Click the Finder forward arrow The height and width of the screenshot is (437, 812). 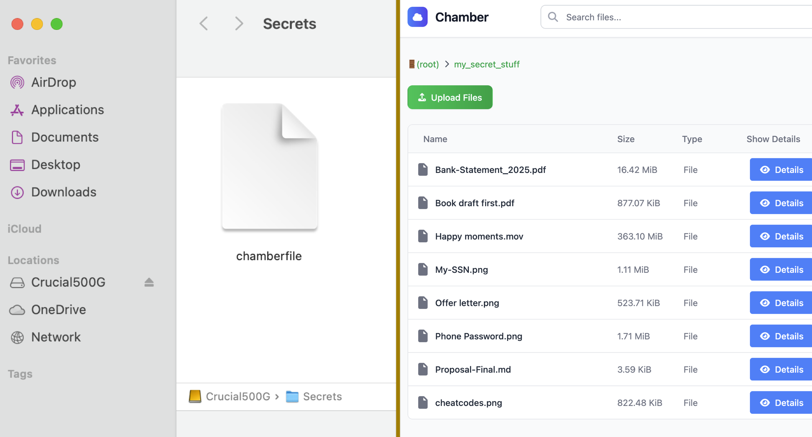239,24
